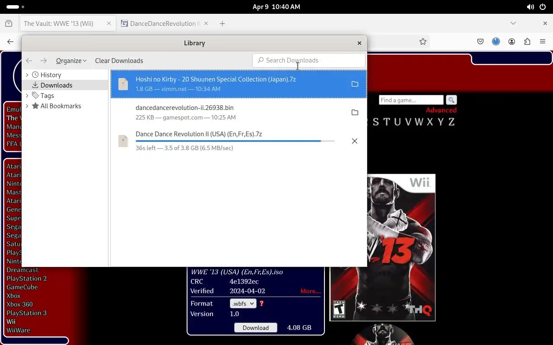Open the PlayStation 2 system link
Screen dimensions: 553x345
26,279
